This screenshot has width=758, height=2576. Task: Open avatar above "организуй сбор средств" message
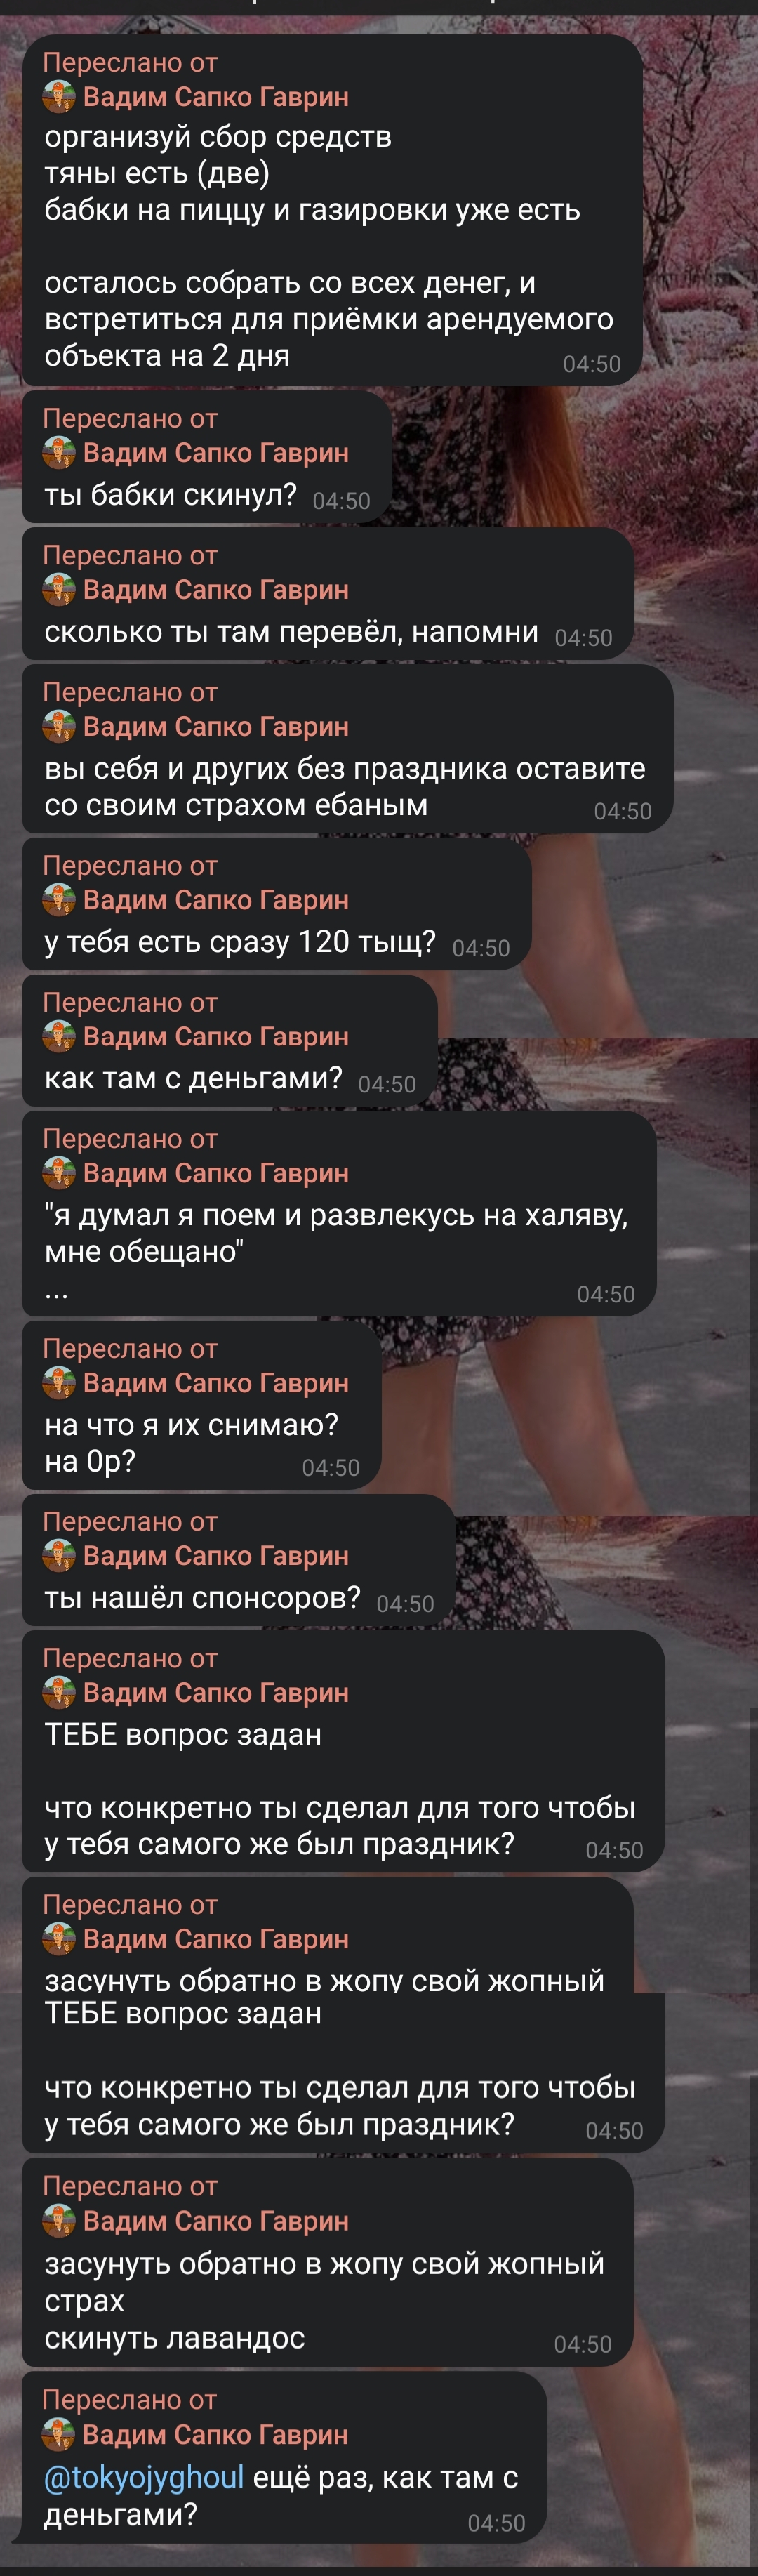59,97
